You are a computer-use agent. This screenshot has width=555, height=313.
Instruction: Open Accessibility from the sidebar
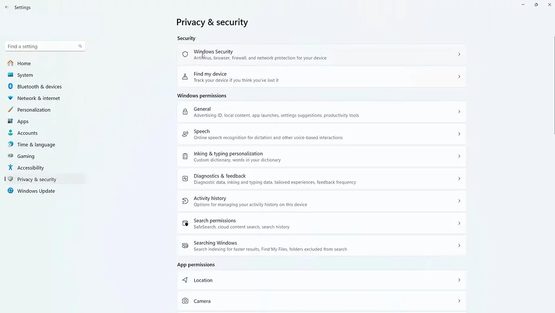[31, 168]
